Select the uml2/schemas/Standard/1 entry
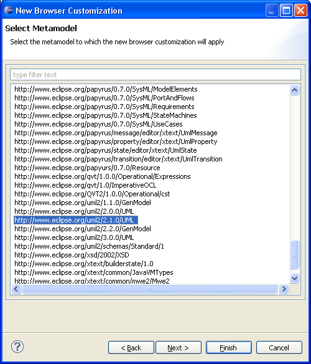This screenshot has width=311, height=364. coord(89,246)
